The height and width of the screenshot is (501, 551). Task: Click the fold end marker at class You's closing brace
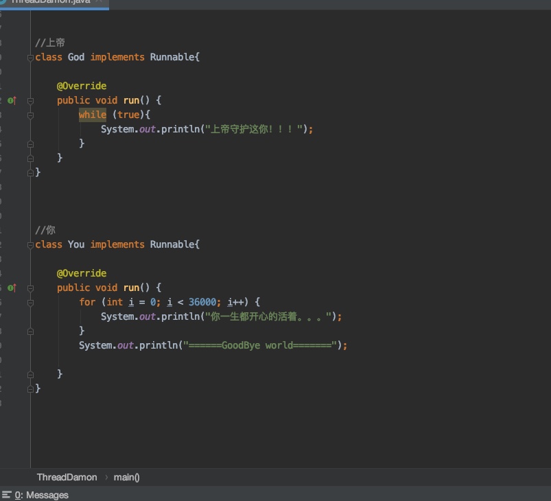[30, 388]
